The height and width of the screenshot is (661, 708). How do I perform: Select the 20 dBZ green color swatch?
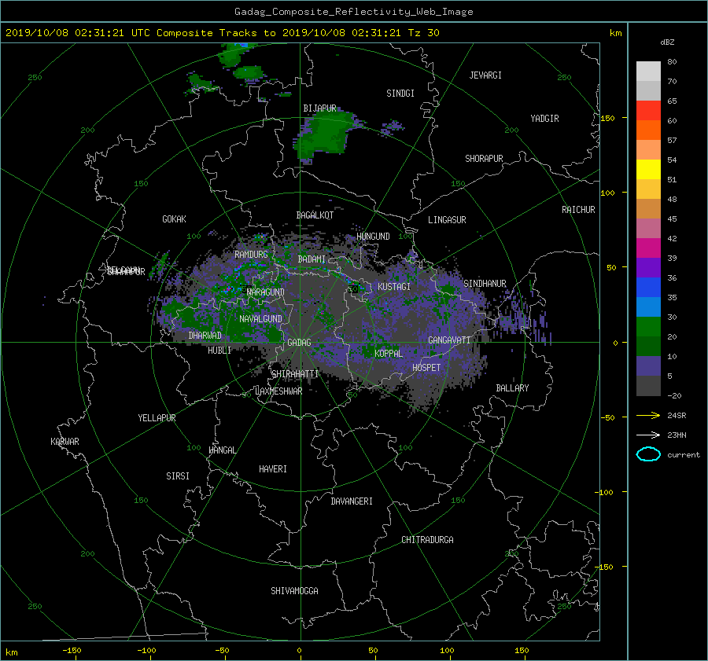(x=648, y=327)
